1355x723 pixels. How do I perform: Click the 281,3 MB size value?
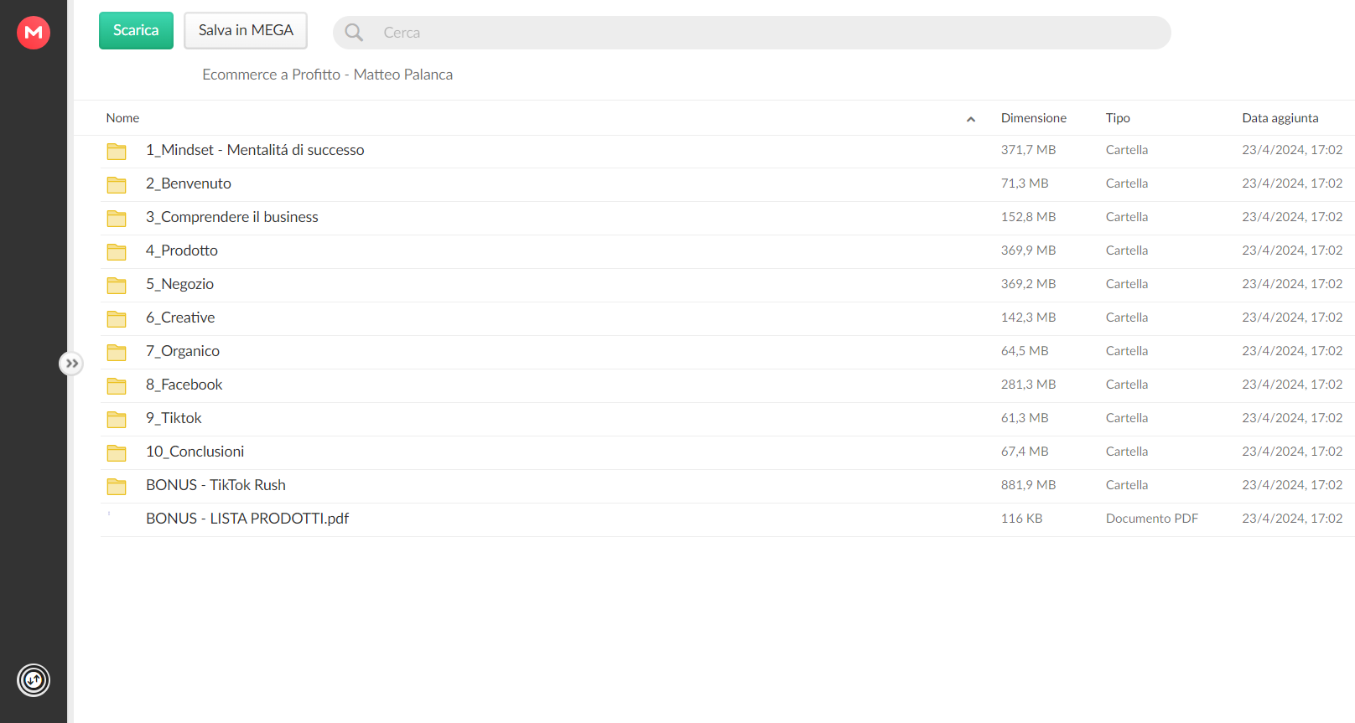pyautogui.click(x=1028, y=385)
